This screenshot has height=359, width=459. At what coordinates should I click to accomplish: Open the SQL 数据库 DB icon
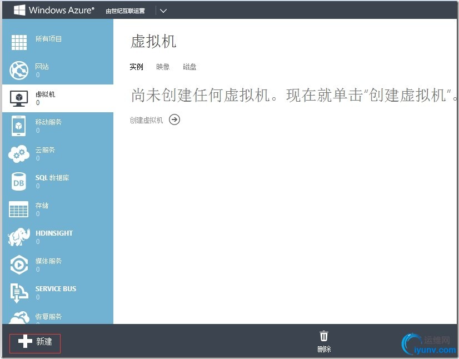(x=19, y=182)
